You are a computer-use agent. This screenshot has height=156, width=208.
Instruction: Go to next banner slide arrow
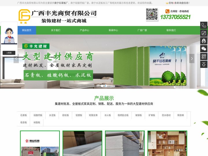[192, 58]
